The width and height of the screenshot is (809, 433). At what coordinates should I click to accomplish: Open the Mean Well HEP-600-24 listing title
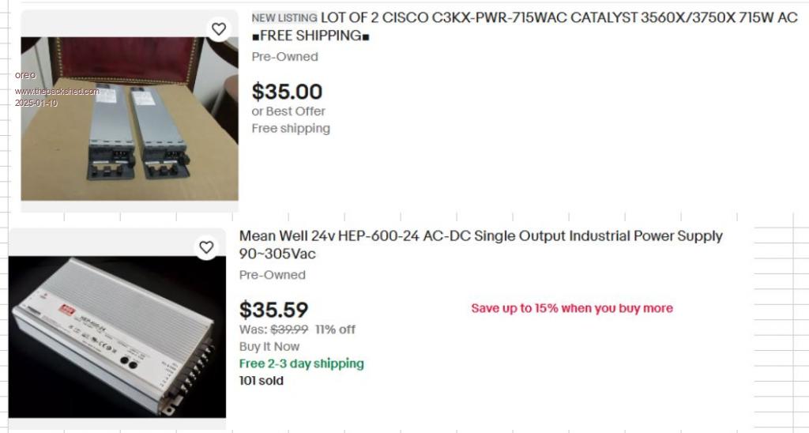tap(480, 236)
